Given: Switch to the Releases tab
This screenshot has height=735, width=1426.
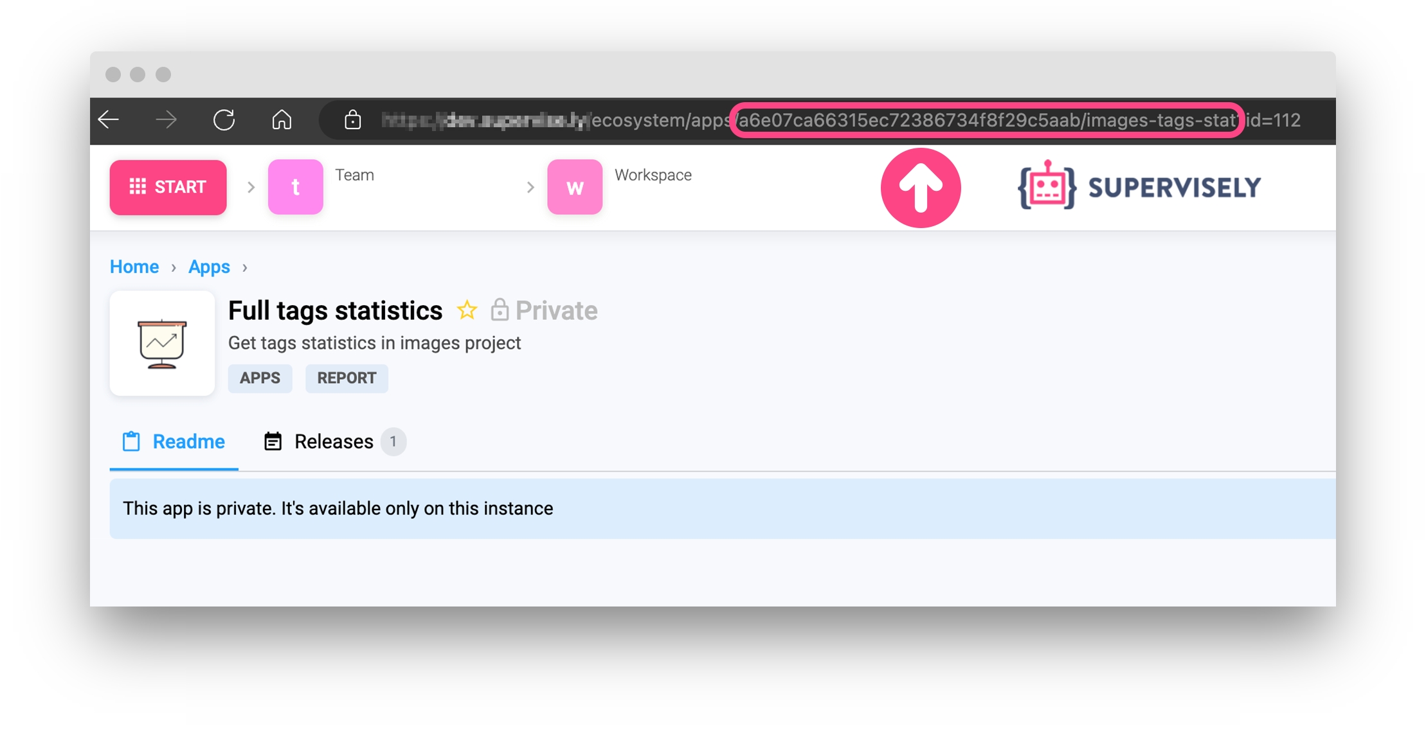Looking at the screenshot, I should (334, 442).
